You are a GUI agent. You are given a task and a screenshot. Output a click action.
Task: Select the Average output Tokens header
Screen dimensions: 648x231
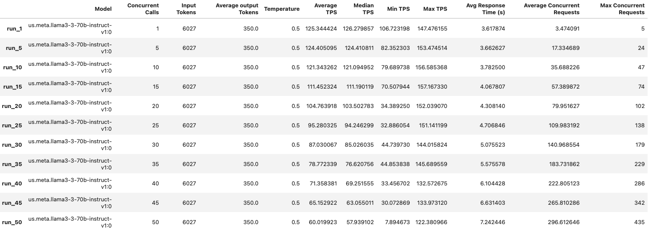pos(237,9)
